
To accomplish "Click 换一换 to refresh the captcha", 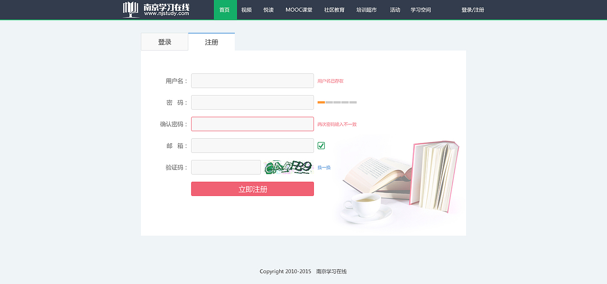I will (x=324, y=167).
